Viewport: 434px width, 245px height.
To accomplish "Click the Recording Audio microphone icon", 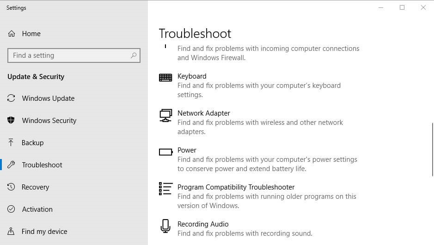I will (x=165, y=226).
